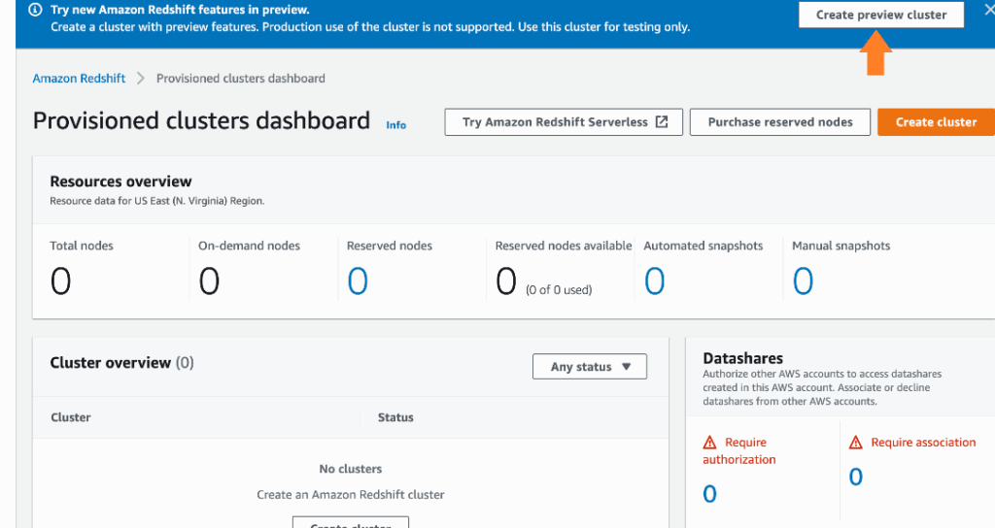This screenshot has width=995, height=528.
Task: Click the Datashares heading
Action: point(742,358)
